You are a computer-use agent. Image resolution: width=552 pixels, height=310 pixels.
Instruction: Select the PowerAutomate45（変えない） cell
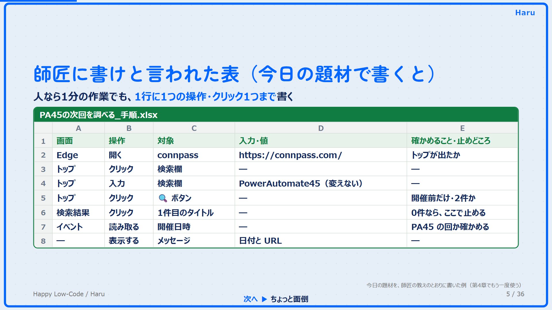321,183
